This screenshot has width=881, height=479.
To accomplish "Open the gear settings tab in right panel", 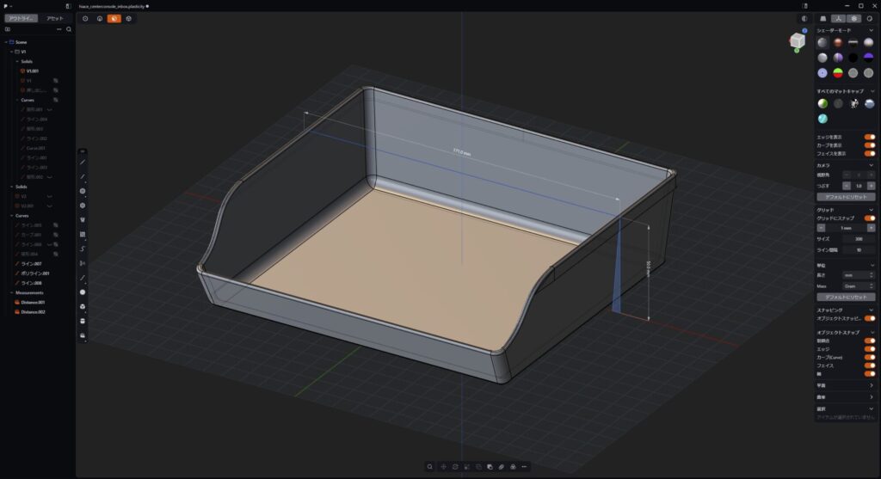I will point(853,18).
